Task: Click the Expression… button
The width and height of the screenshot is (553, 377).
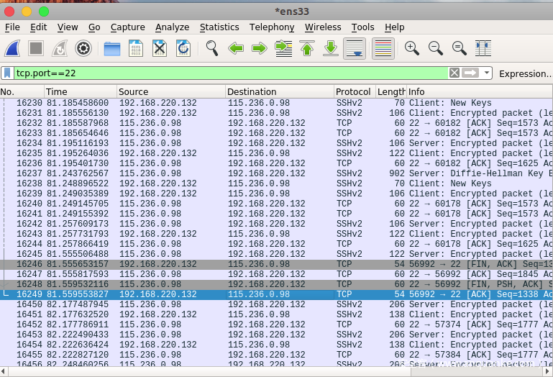Action: pos(525,73)
